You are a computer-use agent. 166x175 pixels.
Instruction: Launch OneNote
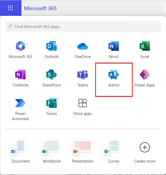(x=20, y=78)
